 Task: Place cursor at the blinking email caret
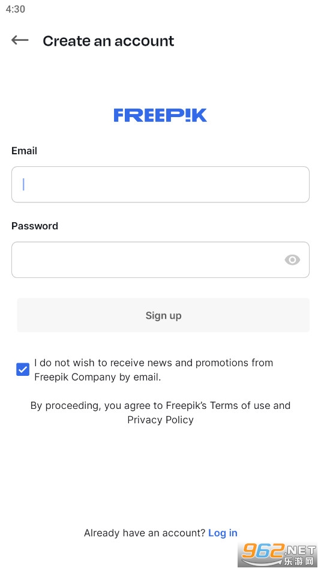pos(23,184)
